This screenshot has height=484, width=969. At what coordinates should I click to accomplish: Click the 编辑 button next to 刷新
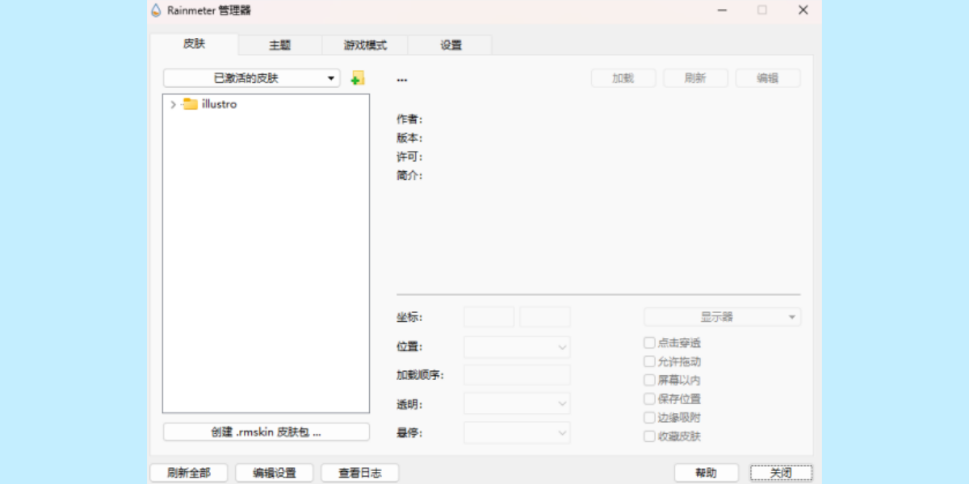click(768, 78)
